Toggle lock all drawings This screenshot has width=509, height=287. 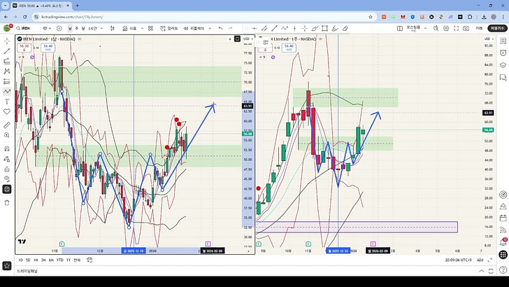pos(7,169)
